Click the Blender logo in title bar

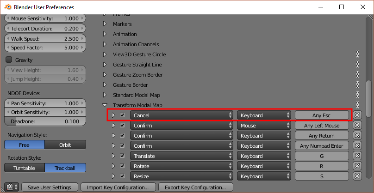[7, 7]
